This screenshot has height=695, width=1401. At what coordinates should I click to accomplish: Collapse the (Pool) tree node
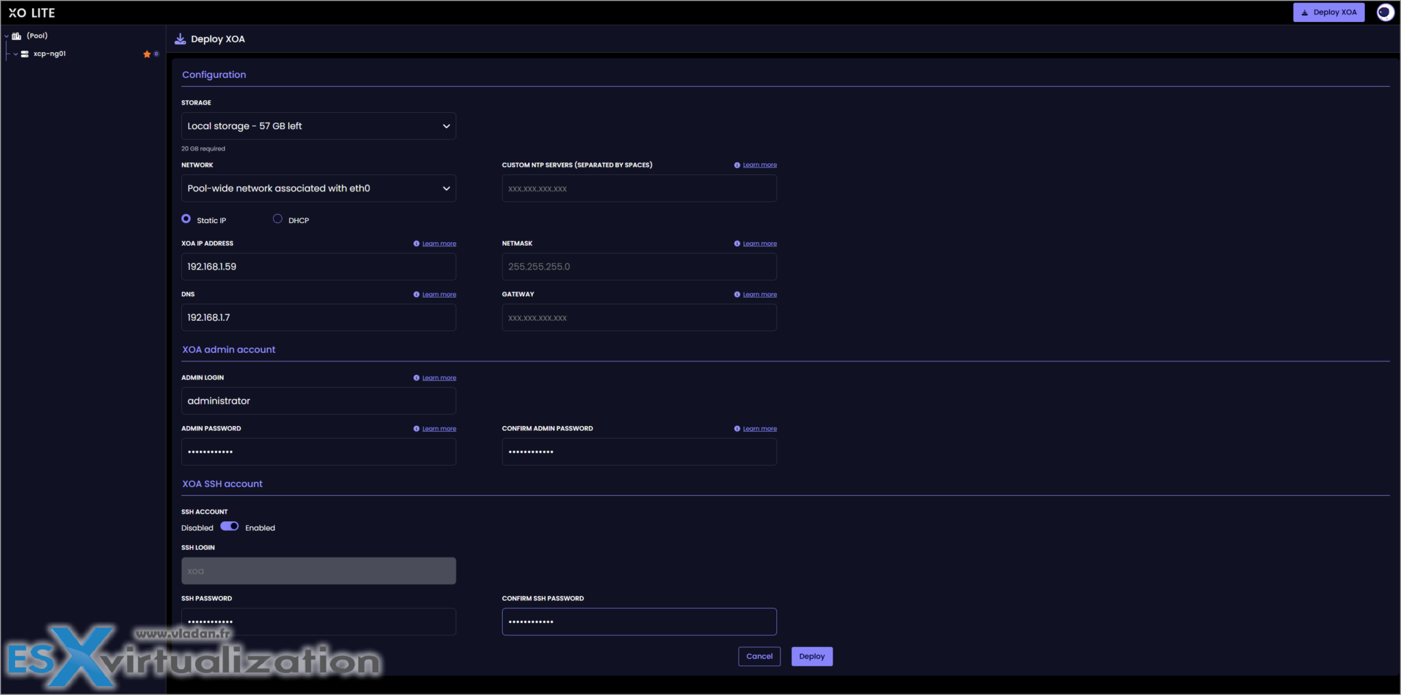[x=5, y=36]
